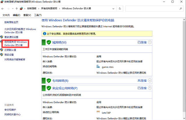Maximize the firewall window

tap(173, 2)
